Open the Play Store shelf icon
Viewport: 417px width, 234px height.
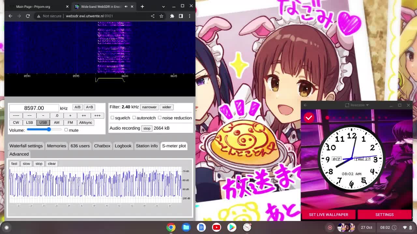coord(232,227)
